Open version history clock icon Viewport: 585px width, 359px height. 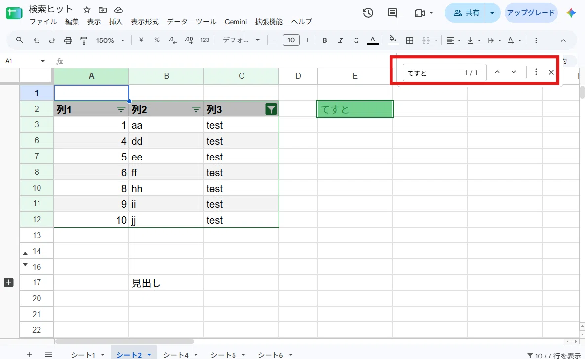coord(368,13)
